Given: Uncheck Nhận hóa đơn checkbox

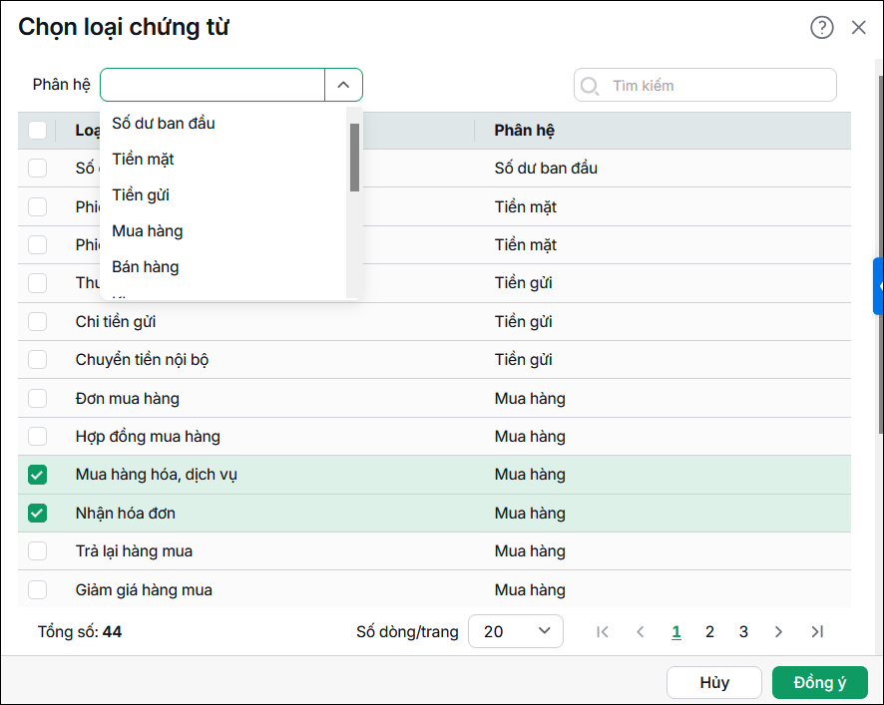Looking at the screenshot, I should (x=37, y=513).
